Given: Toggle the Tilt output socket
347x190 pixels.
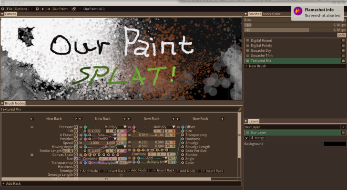Looking at the screenshot, I should click(76, 131).
